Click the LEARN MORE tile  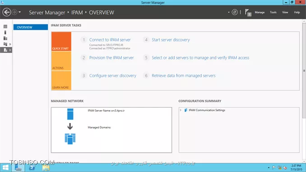61,80
